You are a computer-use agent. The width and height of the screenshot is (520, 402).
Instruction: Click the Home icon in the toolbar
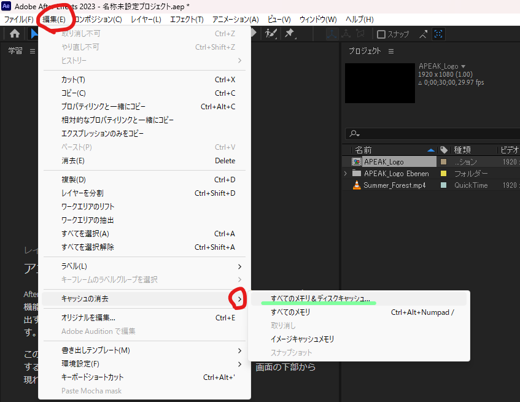pyautogui.click(x=15, y=34)
